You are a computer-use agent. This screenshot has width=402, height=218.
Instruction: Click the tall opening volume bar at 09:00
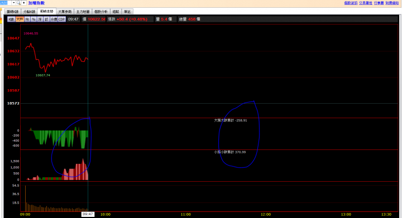coord(25,198)
